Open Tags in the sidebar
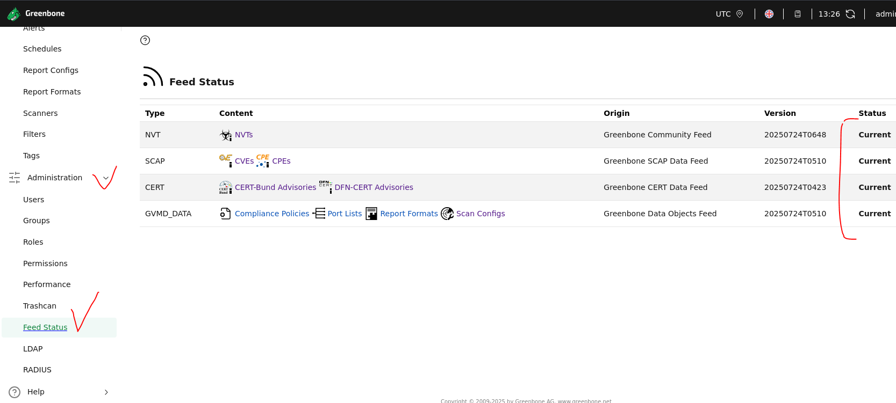The height and width of the screenshot is (403, 896). [x=31, y=156]
